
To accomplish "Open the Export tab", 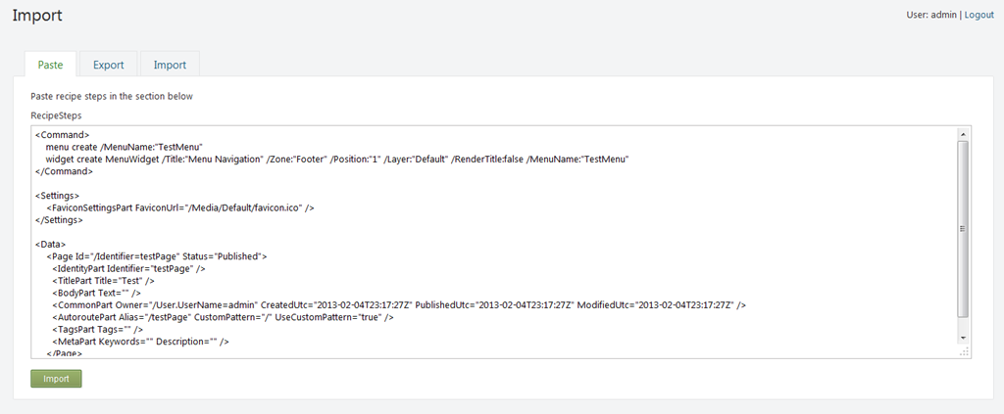I will click(x=108, y=65).
